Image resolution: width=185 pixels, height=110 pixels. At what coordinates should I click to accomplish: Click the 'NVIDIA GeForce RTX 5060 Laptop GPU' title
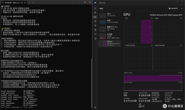pos(166,15)
